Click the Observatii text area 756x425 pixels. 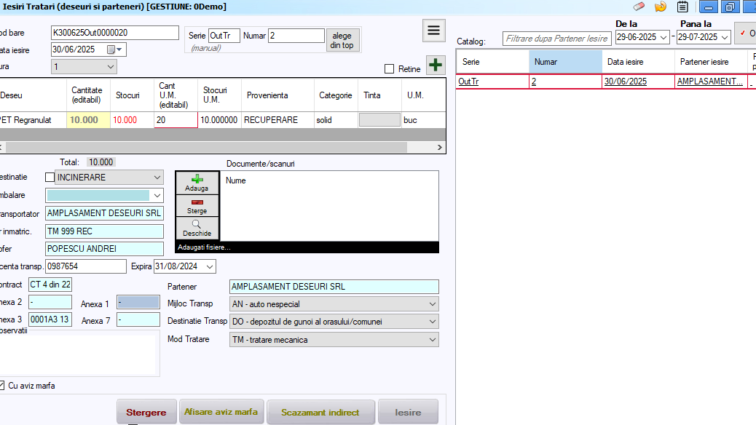point(79,353)
